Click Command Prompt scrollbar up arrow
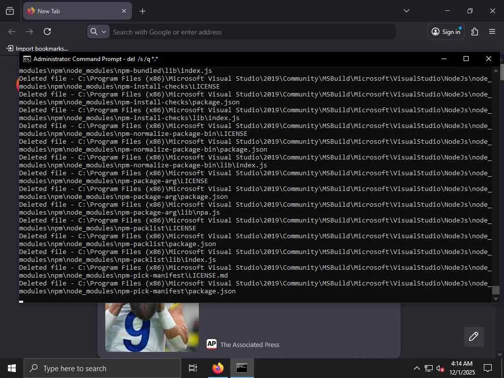Screen dimensions: 504x378 [x=496, y=71]
